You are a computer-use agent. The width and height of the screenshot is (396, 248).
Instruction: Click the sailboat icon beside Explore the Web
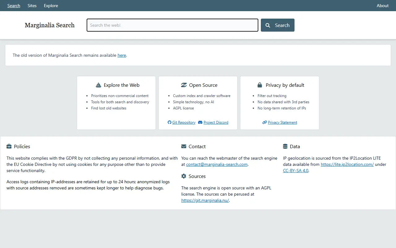98,85
